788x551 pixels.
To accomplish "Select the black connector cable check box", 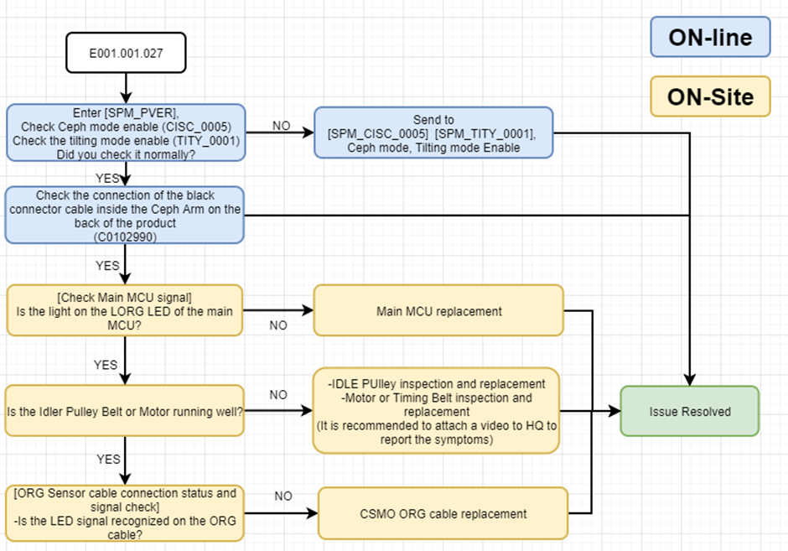I will 124,215.
